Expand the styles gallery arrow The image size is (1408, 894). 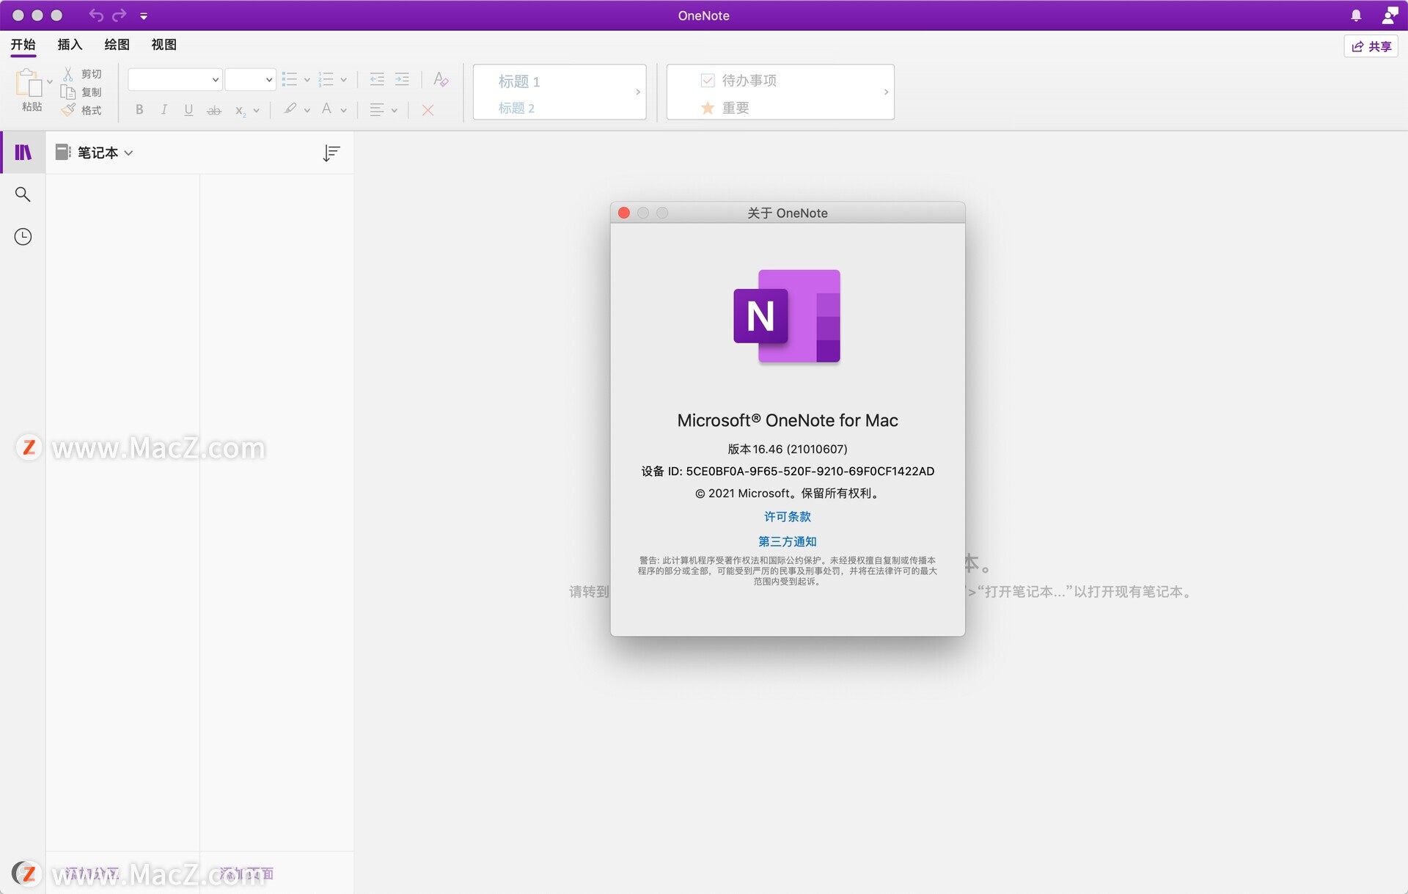638,92
